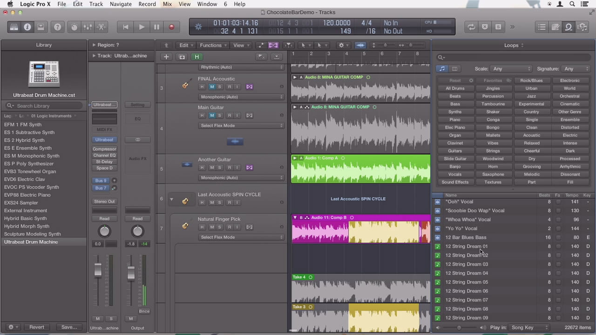This screenshot has width=596, height=335.
Task: Record-enable the Another Guitar track
Action: (229, 167)
